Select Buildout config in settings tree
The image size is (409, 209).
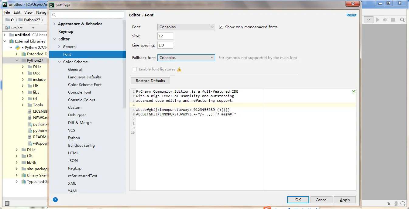[x=81, y=145]
